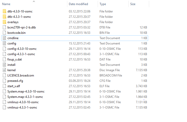Select the start_x.elf file name
This screenshot has width=187, height=122.
(x=14, y=86)
